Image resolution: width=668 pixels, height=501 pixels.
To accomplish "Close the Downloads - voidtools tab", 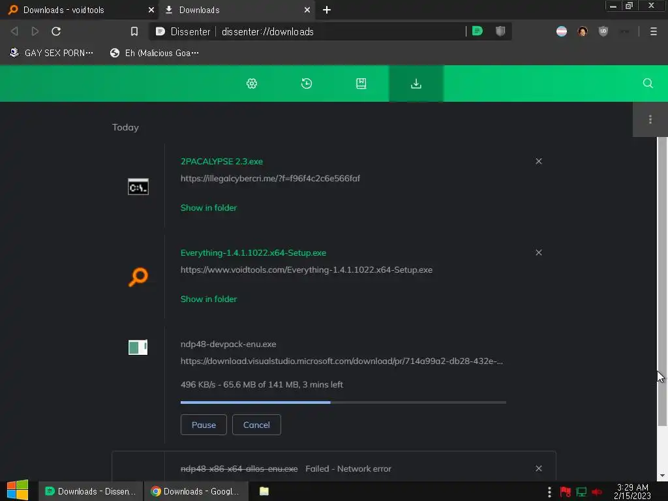I will tap(151, 10).
